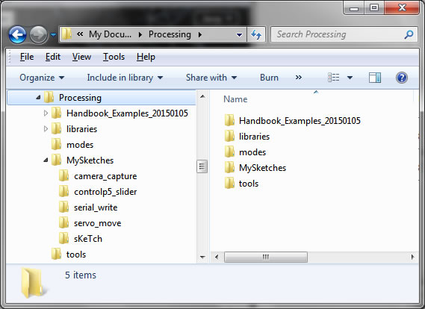This screenshot has width=425, height=309.
Task: Click the Burn toolbar button
Action: point(269,78)
